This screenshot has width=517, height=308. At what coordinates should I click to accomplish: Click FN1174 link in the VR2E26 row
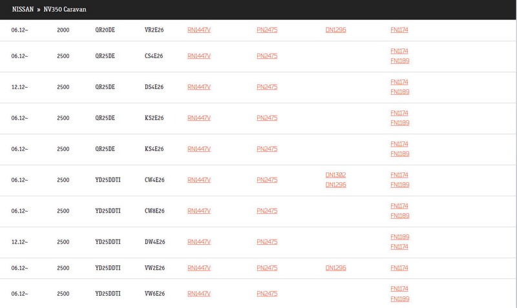399,30
